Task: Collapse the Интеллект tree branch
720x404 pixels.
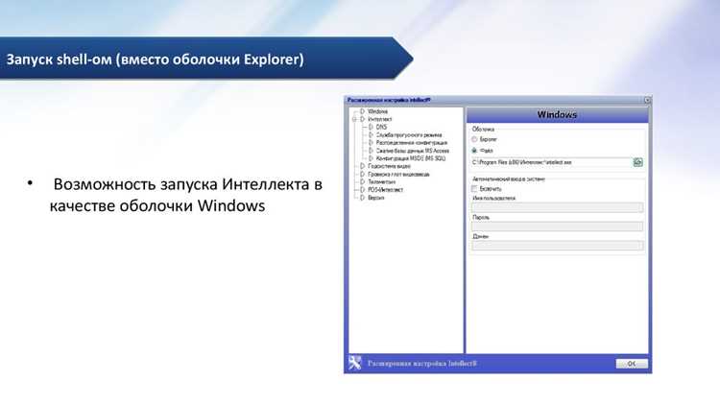Action: (x=354, y=119)
